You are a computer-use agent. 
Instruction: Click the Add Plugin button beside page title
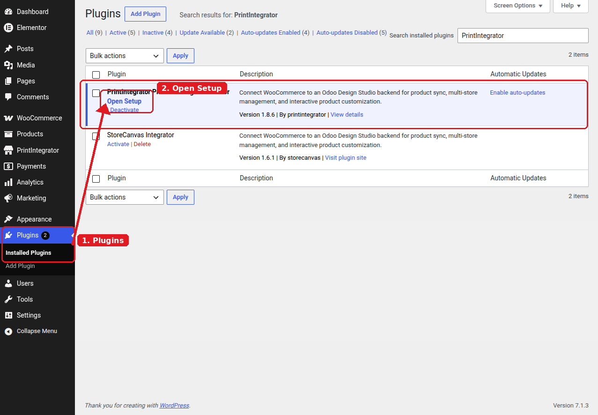(x=145, y=14)
